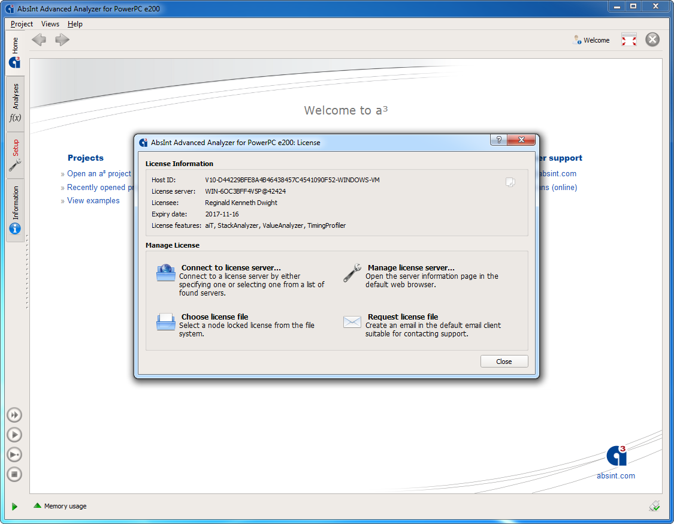Open the Information sidebar tab

15,210
